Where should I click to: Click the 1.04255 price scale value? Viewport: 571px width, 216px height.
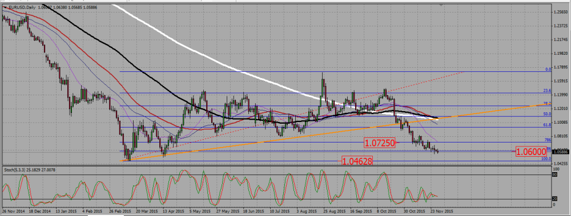[560, 164]
